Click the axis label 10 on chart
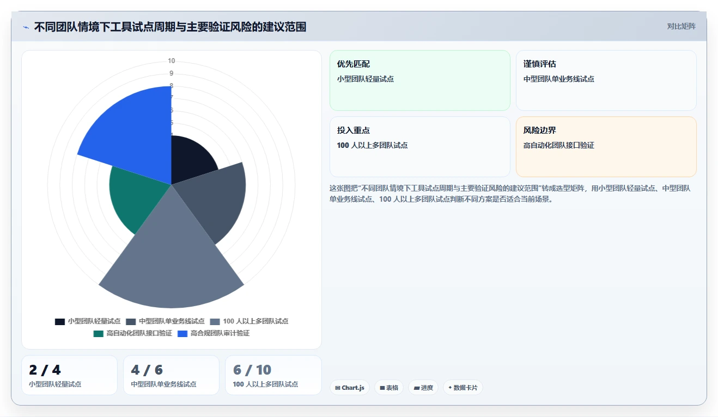This screenshot has height=417, width=718. pyautogui.click(x=172, y=61)
